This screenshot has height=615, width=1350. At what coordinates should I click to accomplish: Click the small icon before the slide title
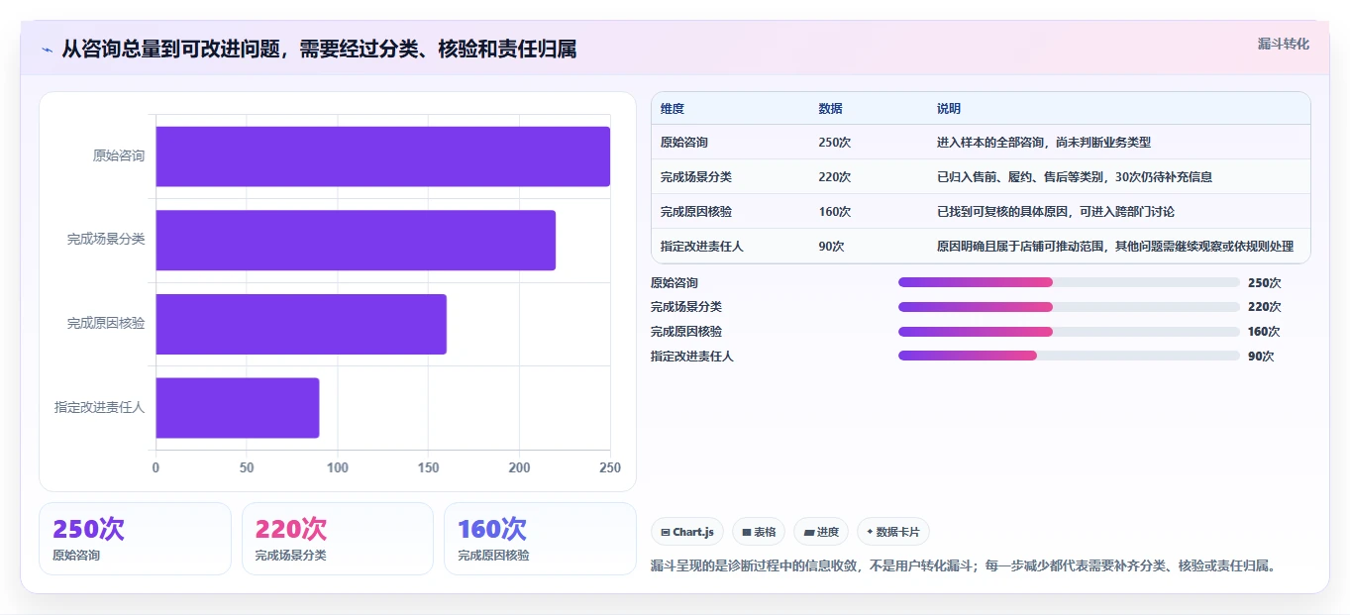47,49
